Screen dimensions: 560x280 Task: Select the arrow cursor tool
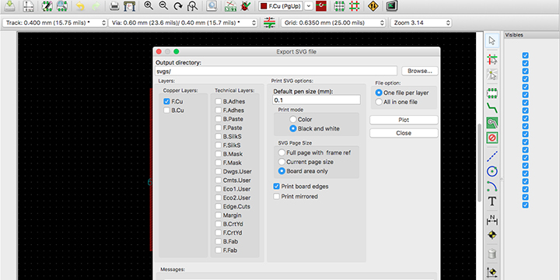(492, 40)
